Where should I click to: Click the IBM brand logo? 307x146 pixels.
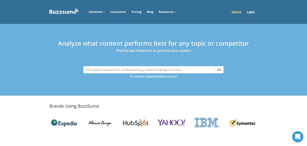point(207,123)
